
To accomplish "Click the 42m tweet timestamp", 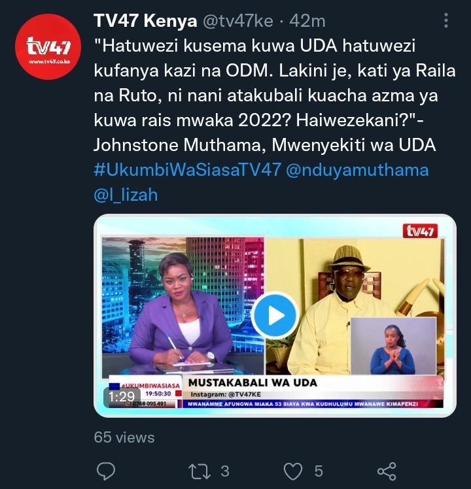I will (x=307, y=21).
